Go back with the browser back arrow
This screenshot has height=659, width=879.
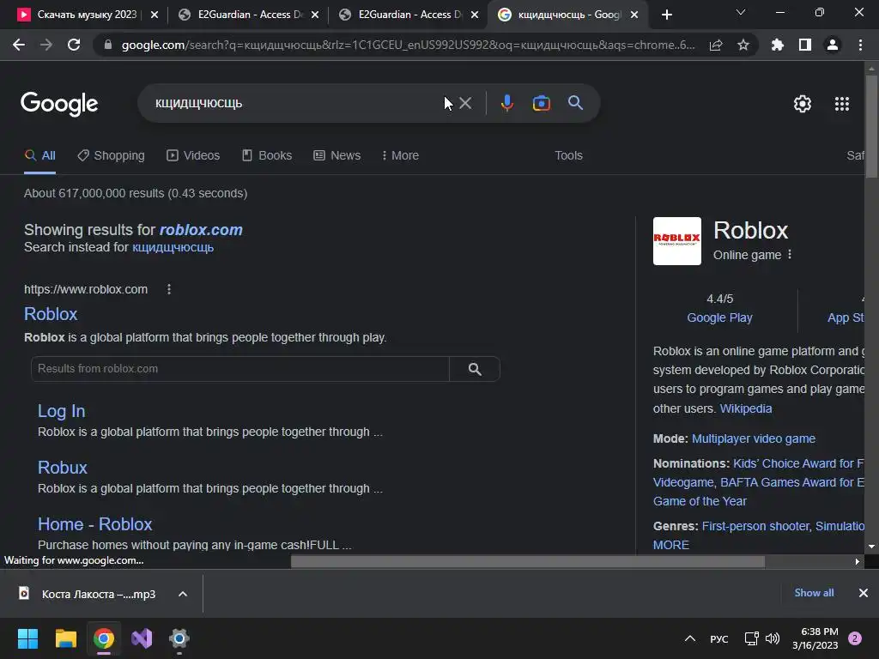[19, 45]
